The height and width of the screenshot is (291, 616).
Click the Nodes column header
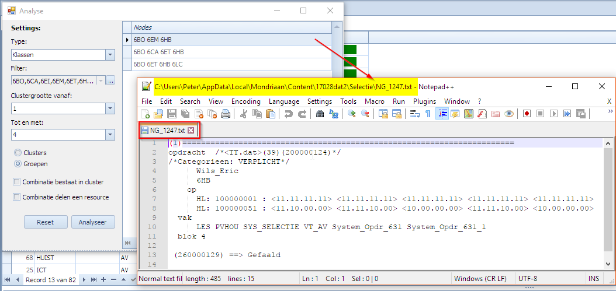[x=231, y=27]
